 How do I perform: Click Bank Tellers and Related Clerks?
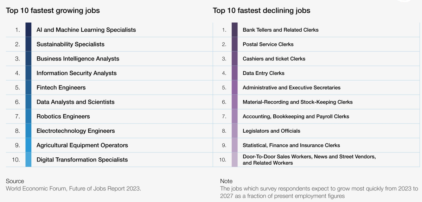click(280, 30)
